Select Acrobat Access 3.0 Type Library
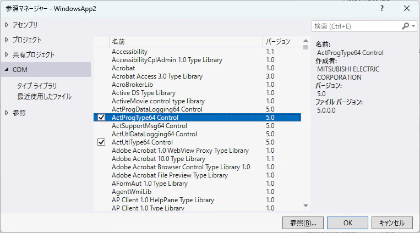Viewport: 420px width, 233px height. point(198,76)
